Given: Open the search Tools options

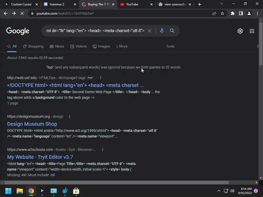Looking at the screenshot, I should tap(170, 46).
